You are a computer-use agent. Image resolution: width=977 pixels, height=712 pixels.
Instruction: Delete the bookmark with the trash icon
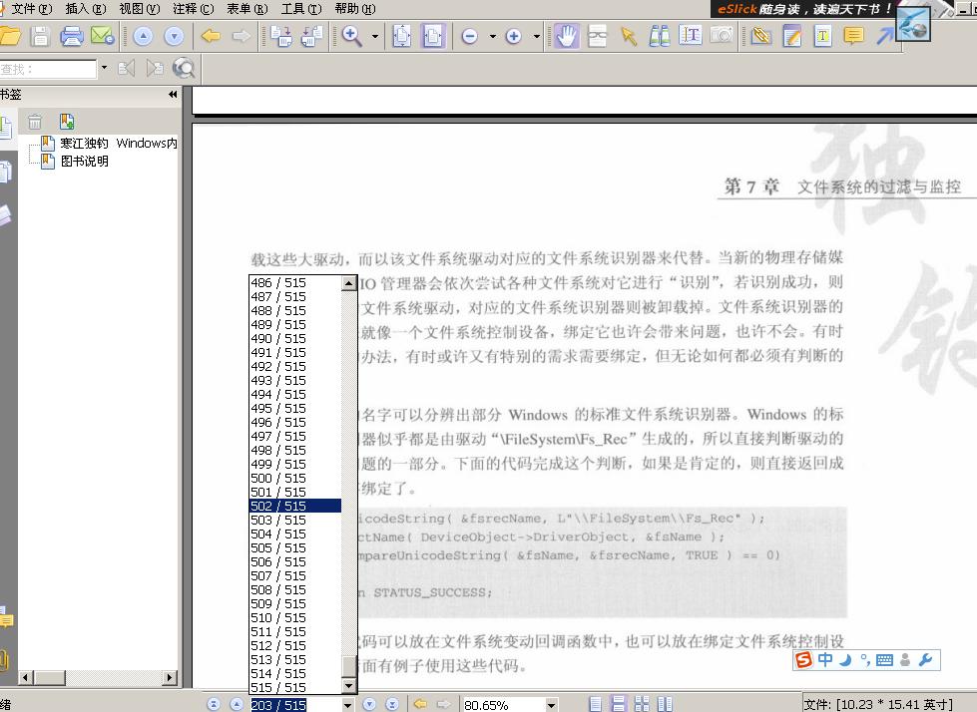point(35,122)
